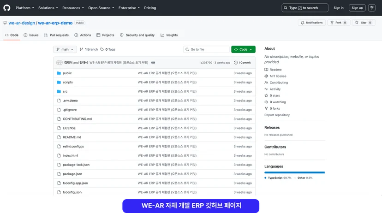Switch to Security and quality tab
382x213 pixels.
pos(137,35)
